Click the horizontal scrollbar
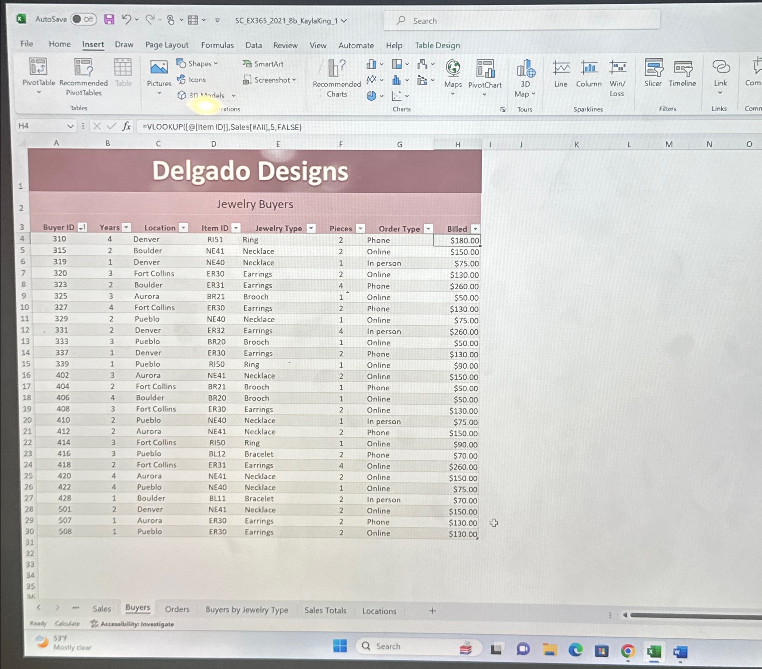 coord(696,615)
